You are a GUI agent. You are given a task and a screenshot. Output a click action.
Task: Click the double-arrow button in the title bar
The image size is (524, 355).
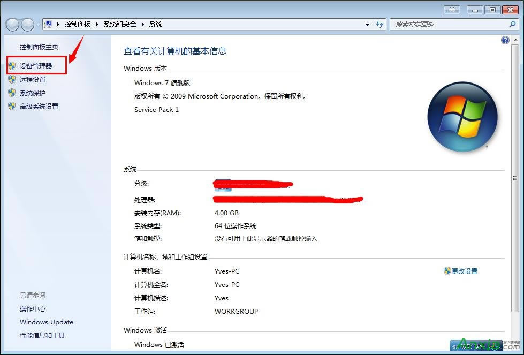tap(452, 10)
